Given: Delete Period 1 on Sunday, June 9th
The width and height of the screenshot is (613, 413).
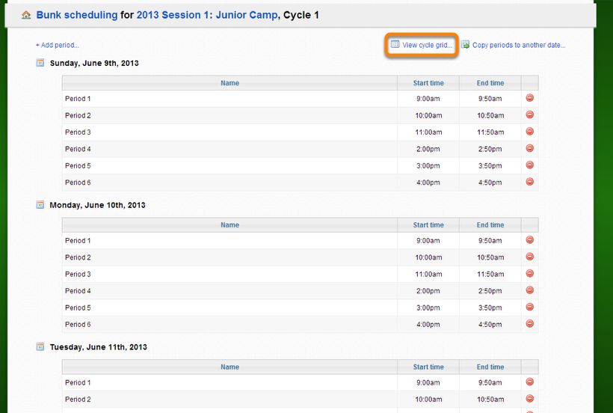Looking at the screenshot, I should (x=529, y=98).
